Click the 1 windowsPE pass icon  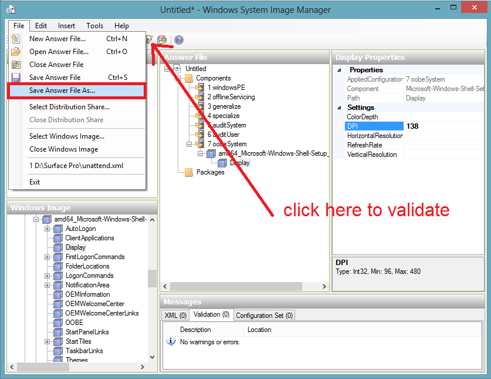pyautogui.click(x=200, y=88)
